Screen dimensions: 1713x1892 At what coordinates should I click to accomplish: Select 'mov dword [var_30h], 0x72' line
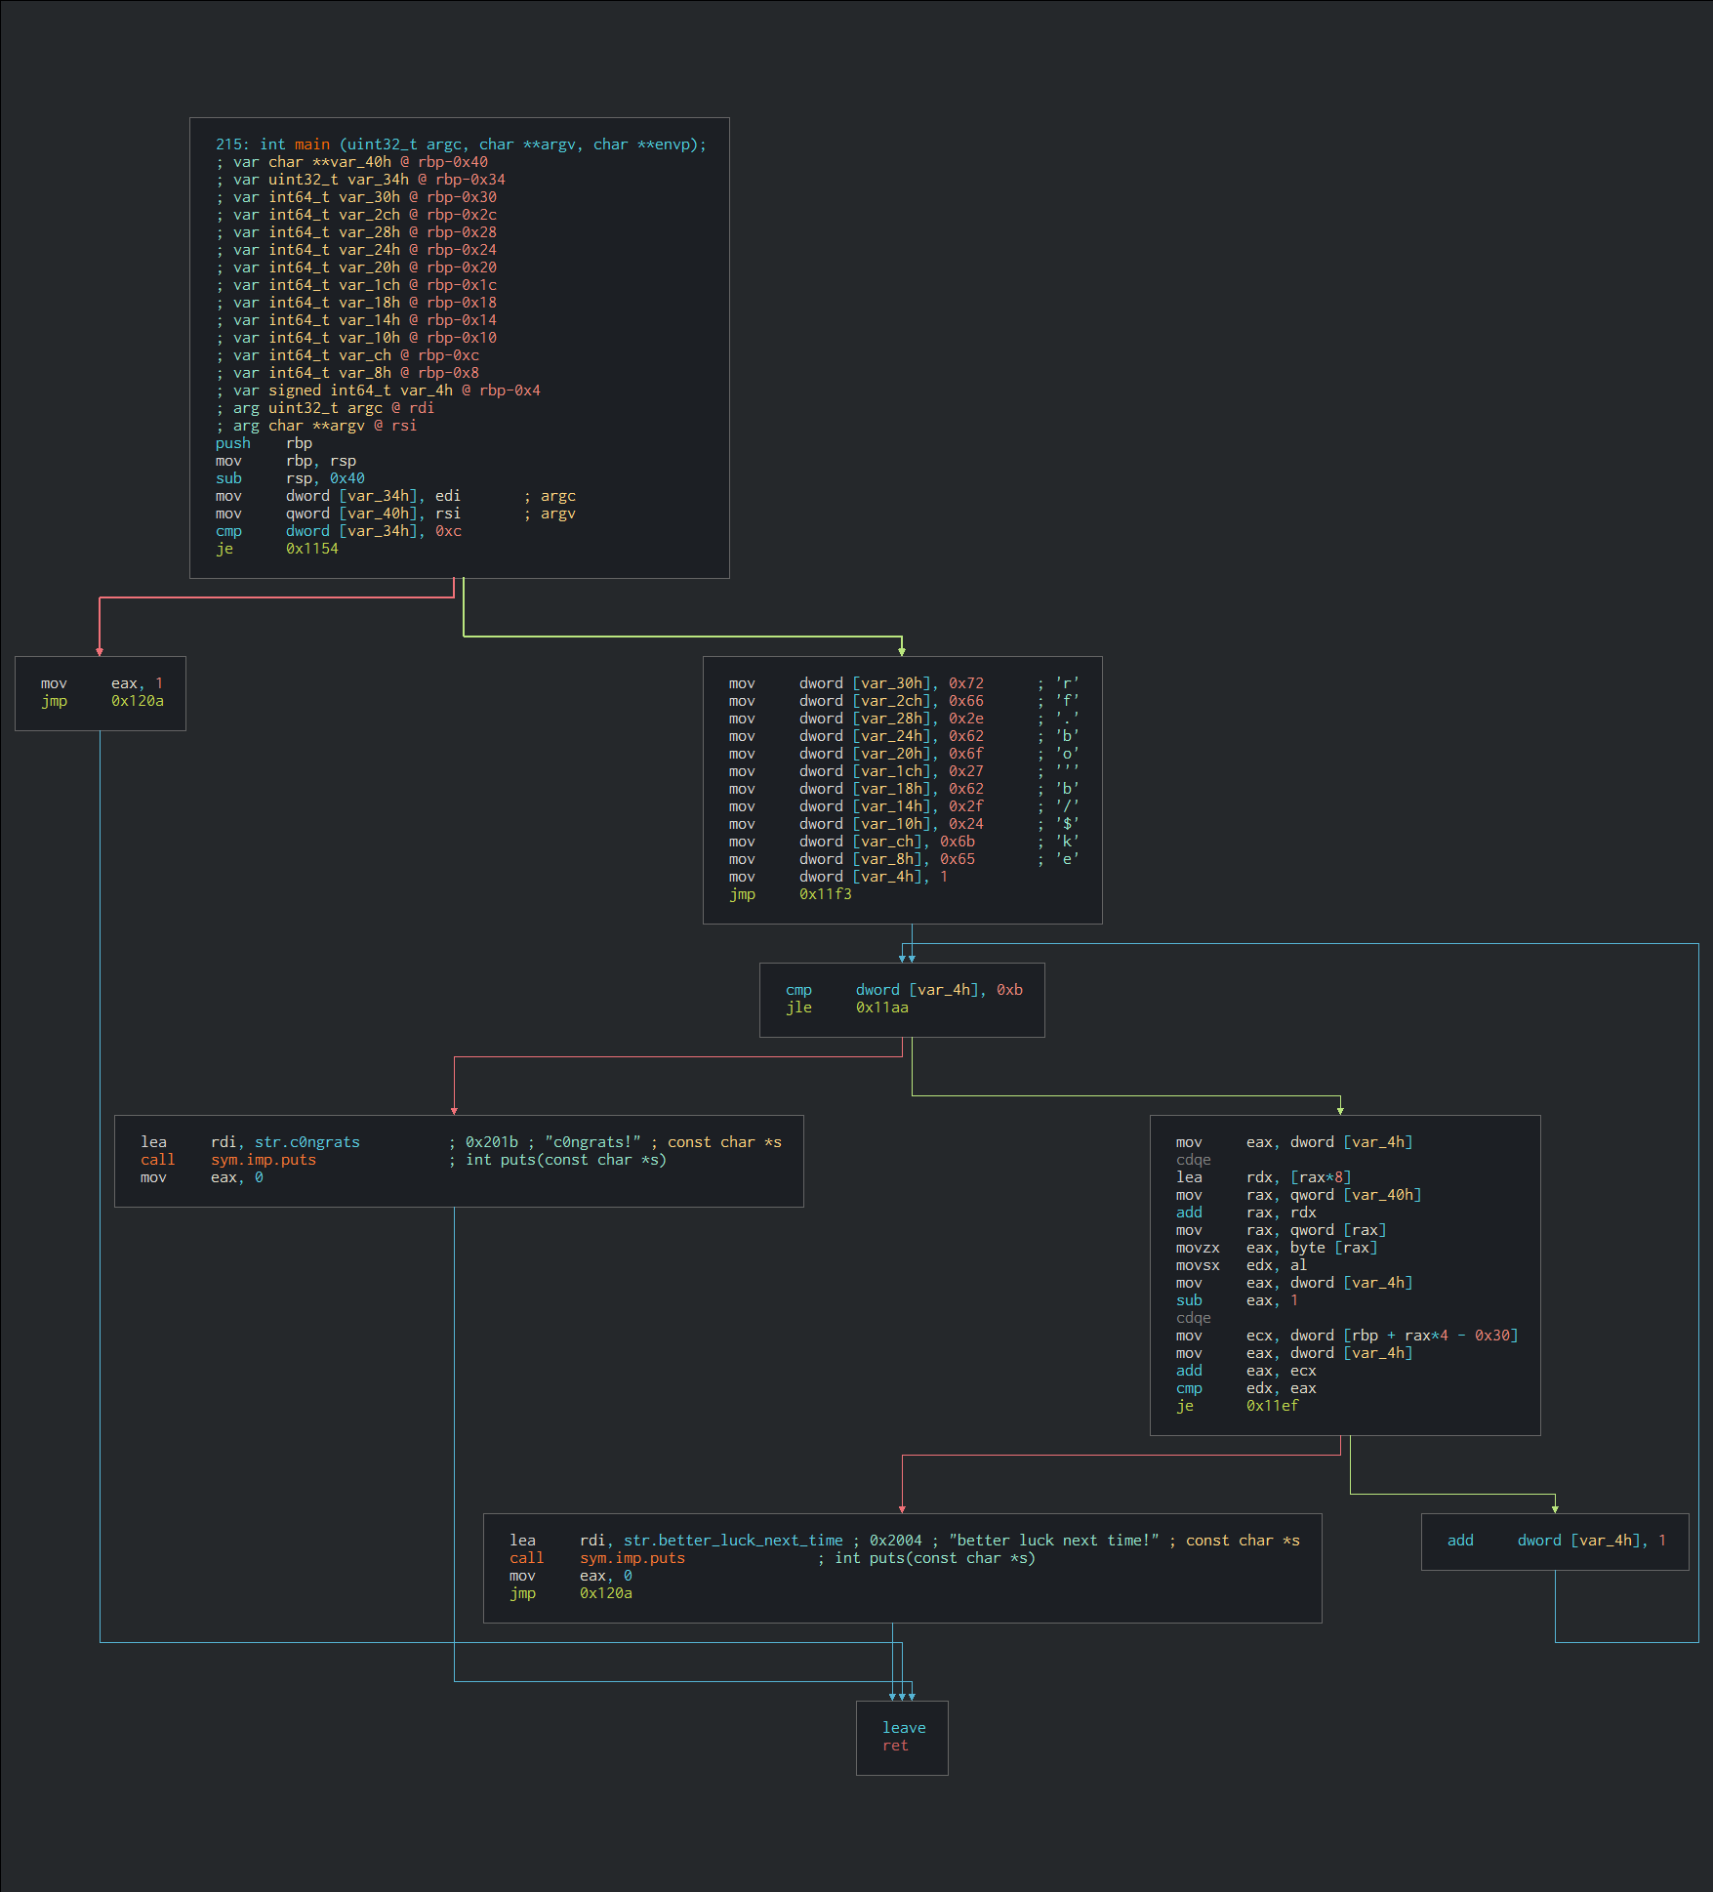point(856,683)
